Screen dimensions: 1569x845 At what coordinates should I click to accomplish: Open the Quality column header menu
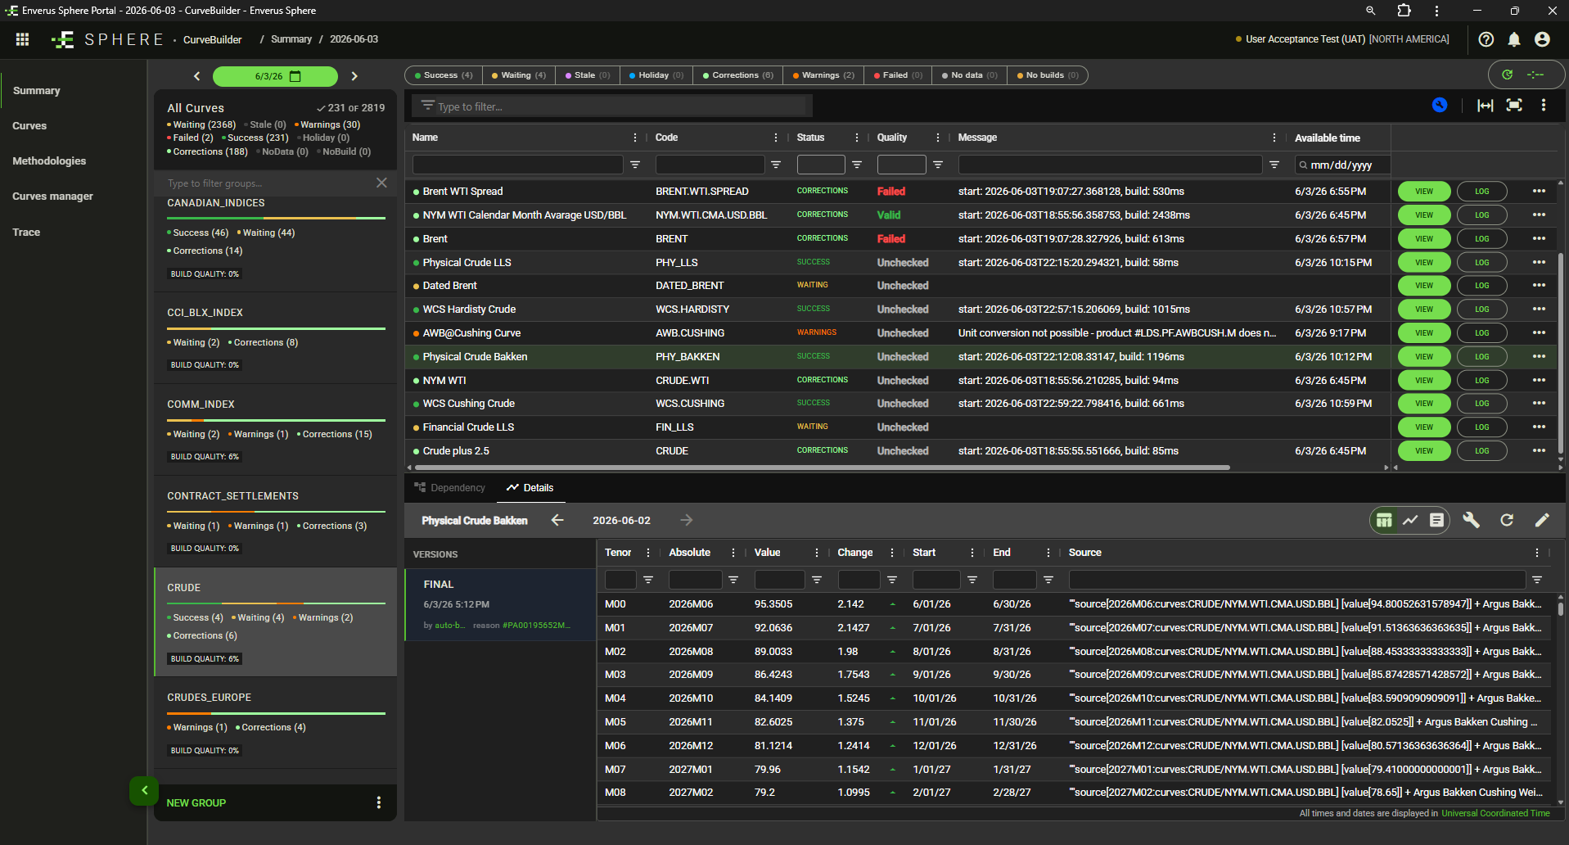tap(938, 138)
